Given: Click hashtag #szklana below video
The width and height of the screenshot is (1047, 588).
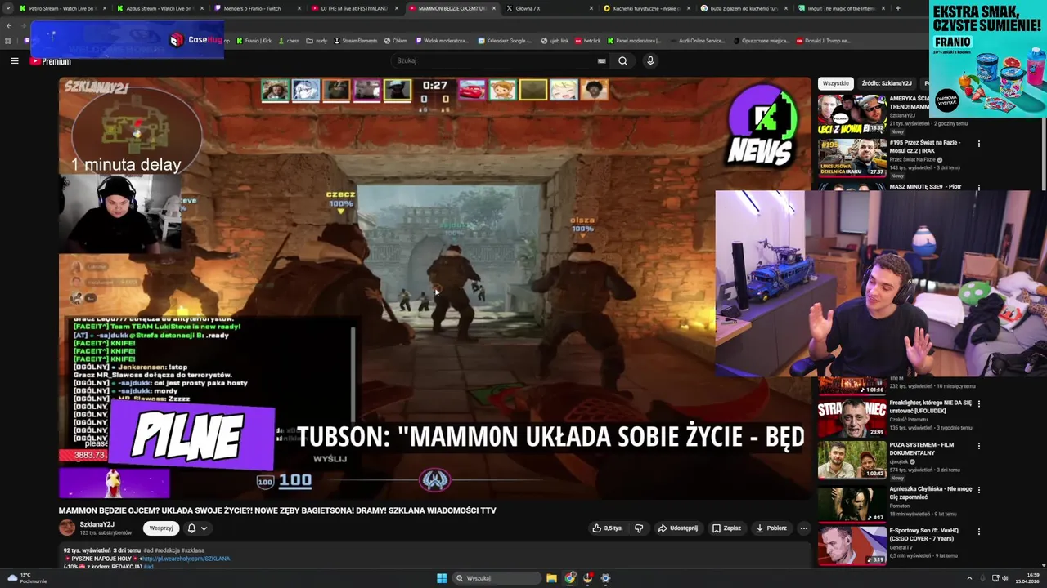Looking at the screenshot, I should (193, 550).
